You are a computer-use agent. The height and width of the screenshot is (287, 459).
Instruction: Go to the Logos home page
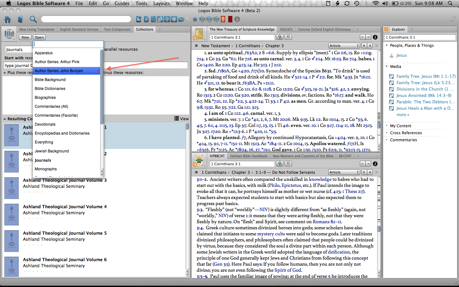point(8,19)
